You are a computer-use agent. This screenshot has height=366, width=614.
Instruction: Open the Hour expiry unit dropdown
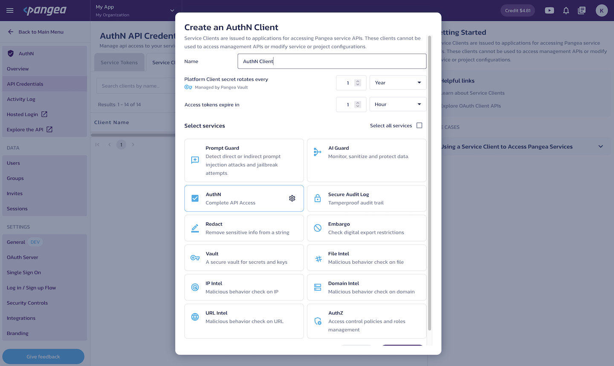(398, 104)
